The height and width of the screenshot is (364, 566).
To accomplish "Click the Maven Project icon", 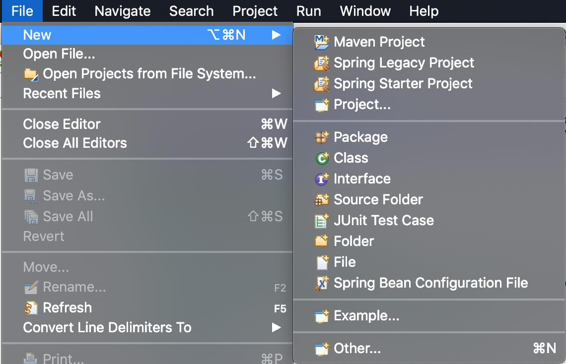I will click(322, 42).
